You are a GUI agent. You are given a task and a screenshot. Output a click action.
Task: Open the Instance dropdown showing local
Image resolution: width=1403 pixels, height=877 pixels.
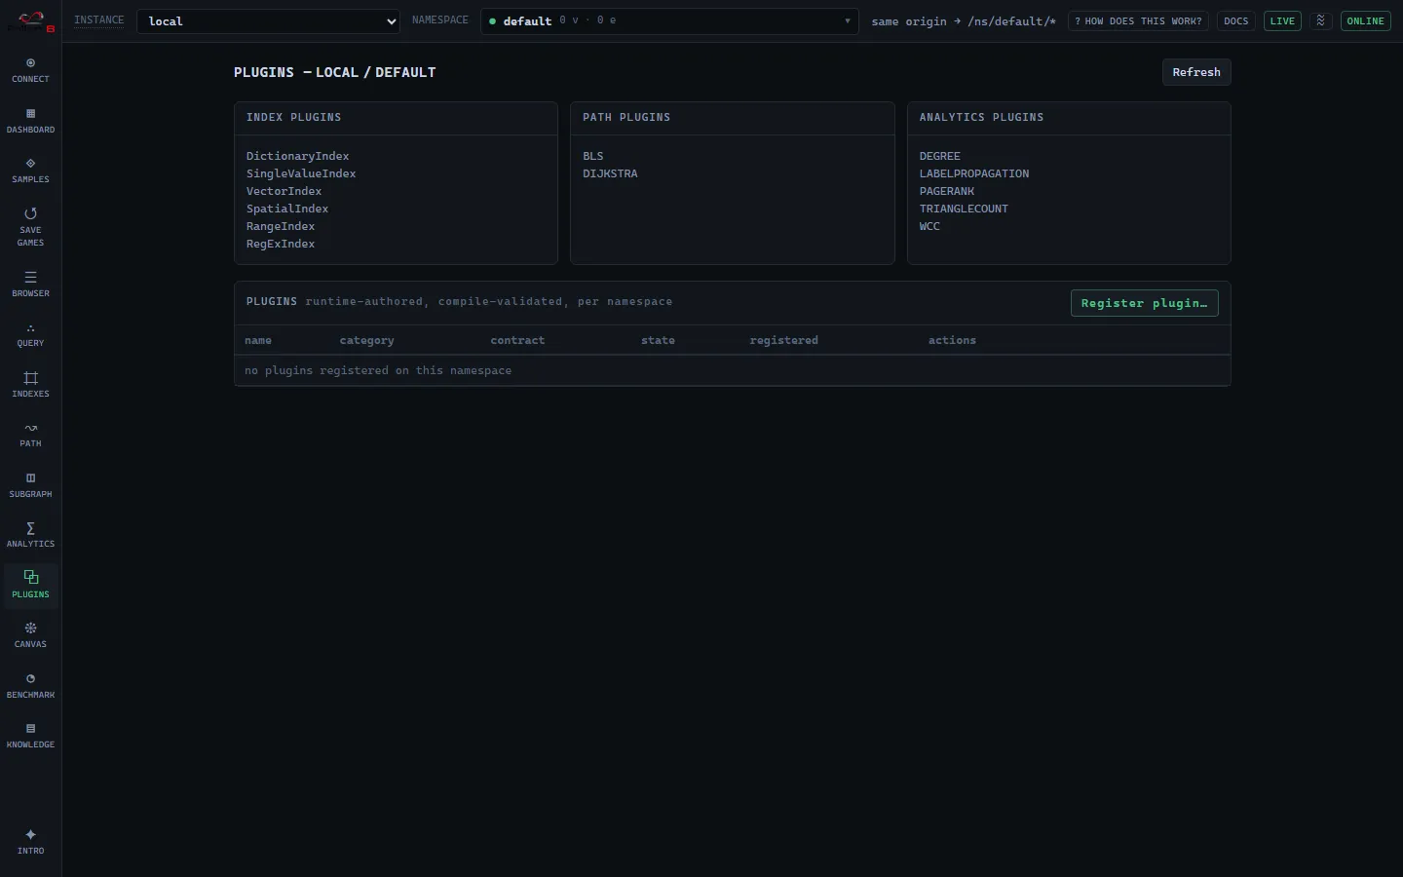pos(268,21)
